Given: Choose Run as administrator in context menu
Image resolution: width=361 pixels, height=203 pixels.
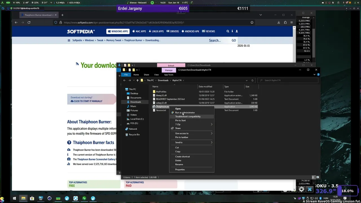Looking at the screenshot, I should pos(185,112).
